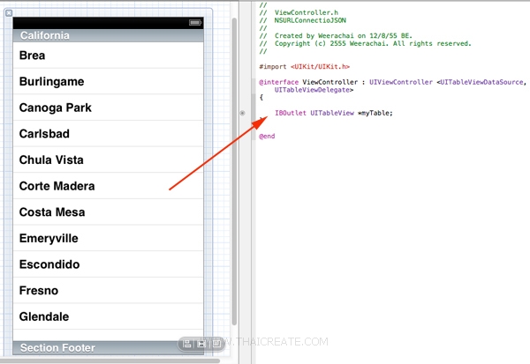
Task: Click the canvas vertical scrollbar
Action: (234, 171)
